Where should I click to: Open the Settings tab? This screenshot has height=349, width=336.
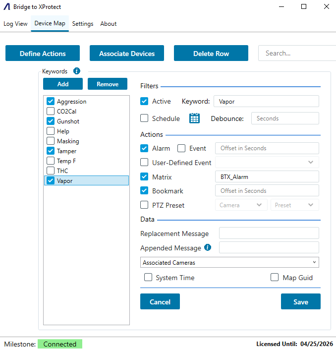[83, 24]
